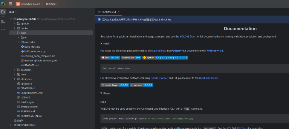Click the CITATION.cff file icon
This screenshot has width=289, height=129.
(19, 88)
